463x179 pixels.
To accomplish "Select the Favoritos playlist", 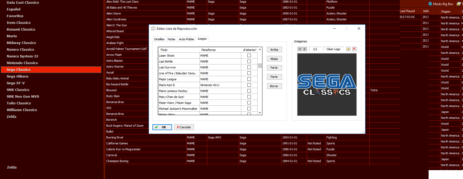I will coord(15,16).
